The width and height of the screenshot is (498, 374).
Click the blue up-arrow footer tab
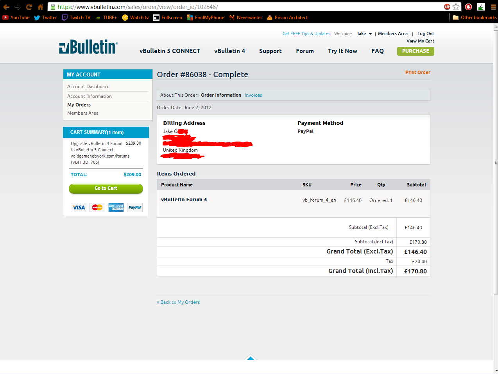coord(251,358)
